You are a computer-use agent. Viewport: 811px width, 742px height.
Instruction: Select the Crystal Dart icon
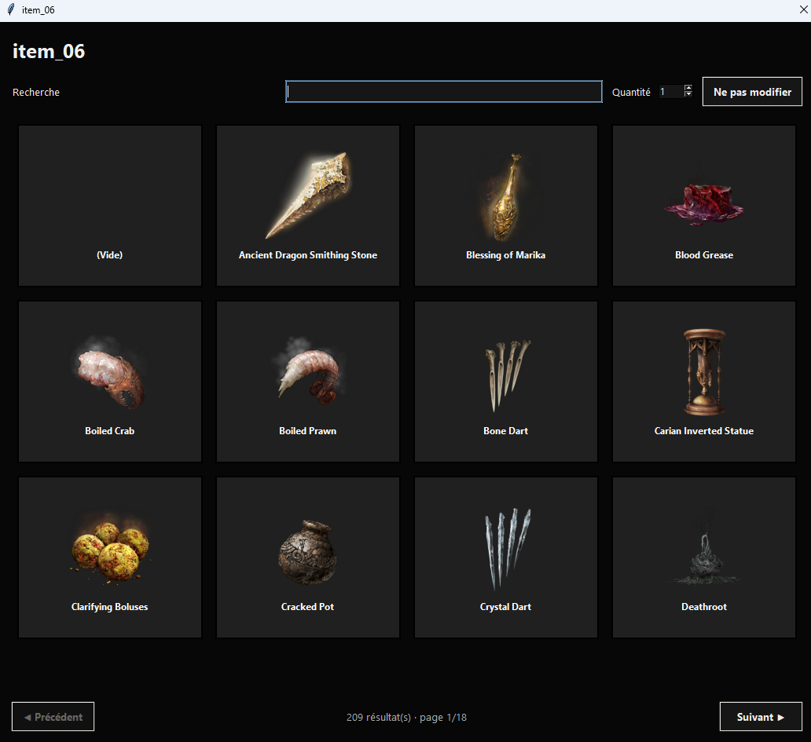tap(507, 549)
